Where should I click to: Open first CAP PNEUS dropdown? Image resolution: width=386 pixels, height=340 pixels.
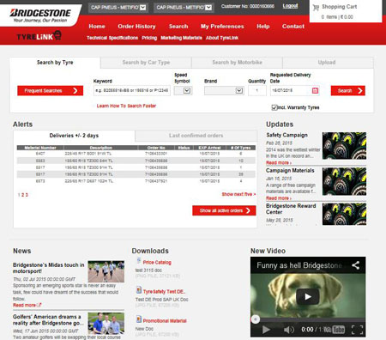(x=118, y=8)
